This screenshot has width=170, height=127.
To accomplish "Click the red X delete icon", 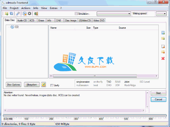I will [163, 58].
